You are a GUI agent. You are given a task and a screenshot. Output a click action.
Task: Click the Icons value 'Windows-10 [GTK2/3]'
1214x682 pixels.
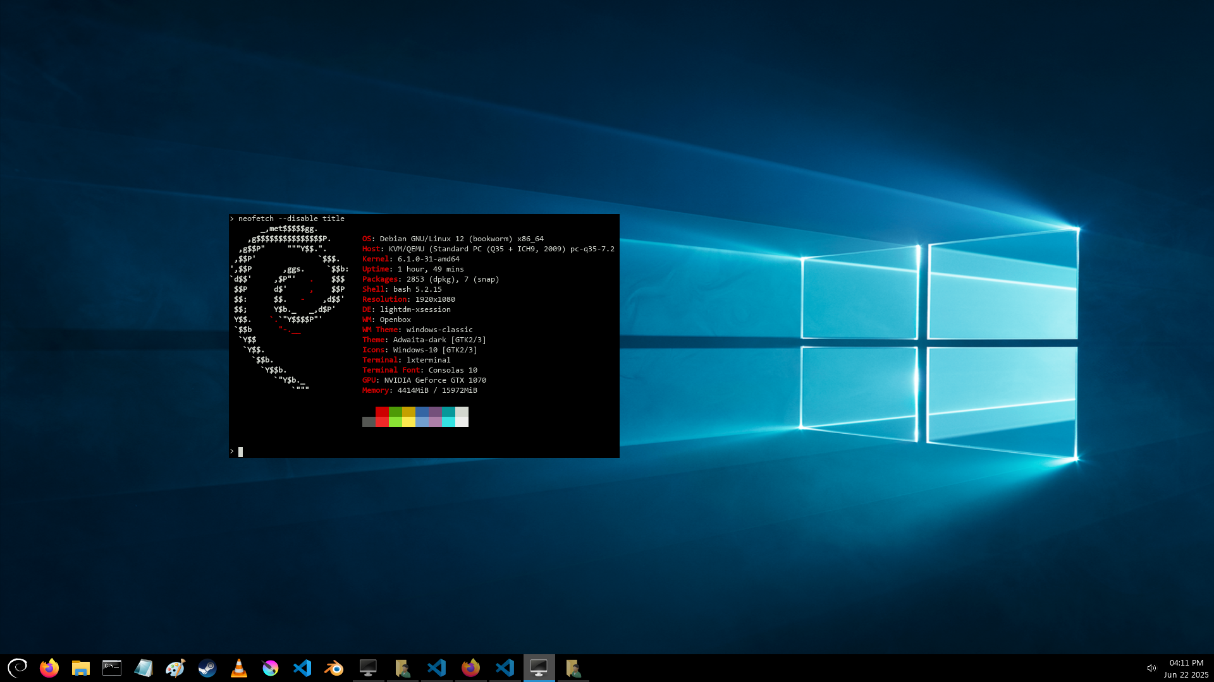(x=435, y=350)
